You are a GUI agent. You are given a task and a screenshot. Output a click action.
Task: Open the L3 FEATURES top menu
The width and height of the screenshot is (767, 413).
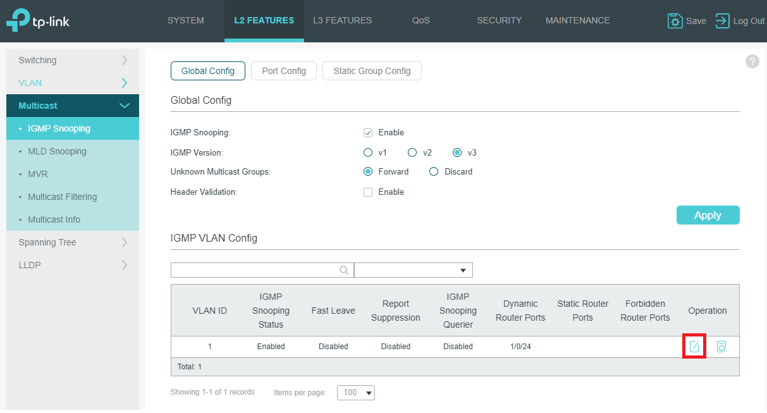click(343, 21)
